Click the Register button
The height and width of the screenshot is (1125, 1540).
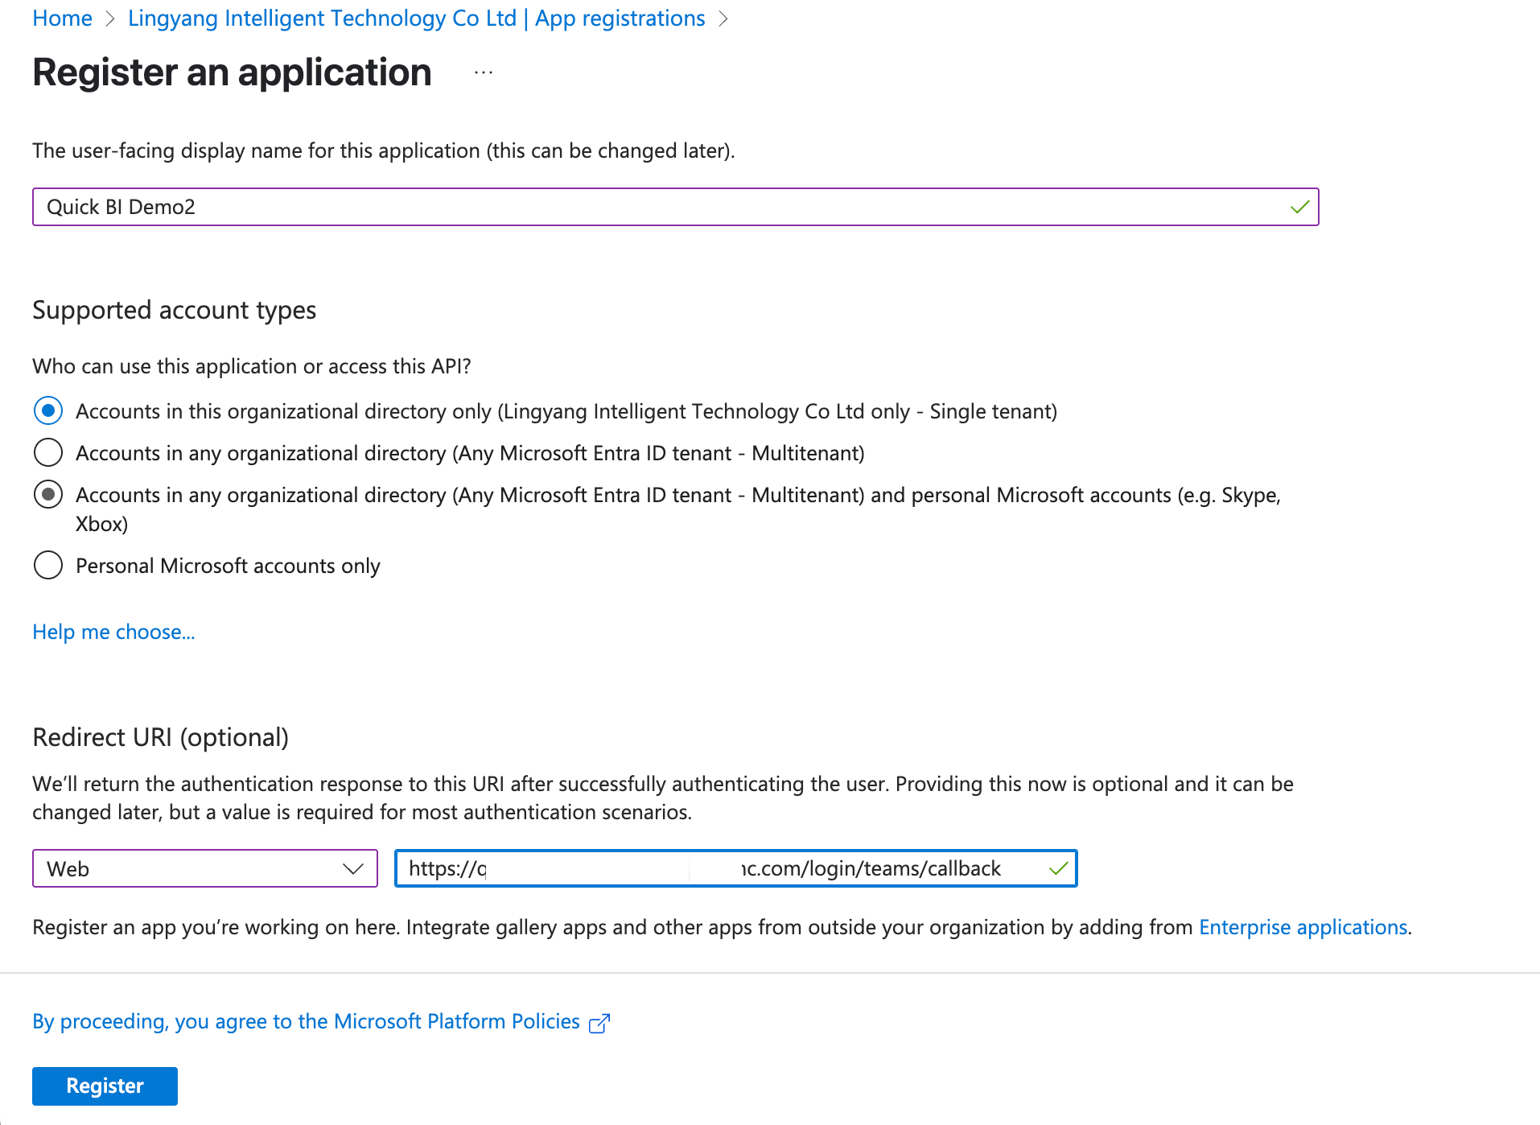point(105,1086)
